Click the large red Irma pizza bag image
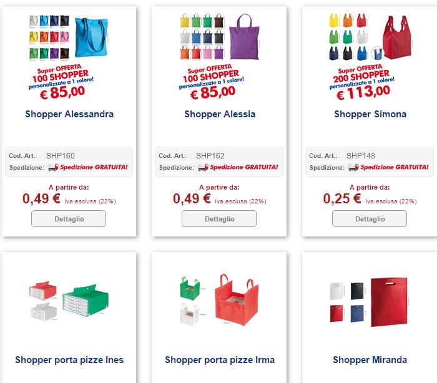This screenshot has width=437, height=383. (237, 300)
